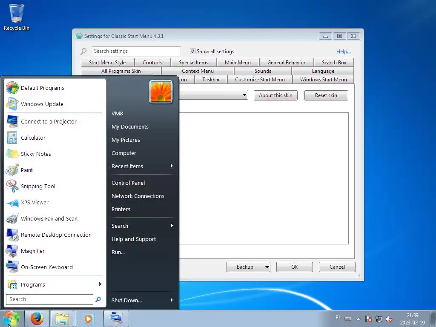Open On-Screen Keyboard

[55, 267]
